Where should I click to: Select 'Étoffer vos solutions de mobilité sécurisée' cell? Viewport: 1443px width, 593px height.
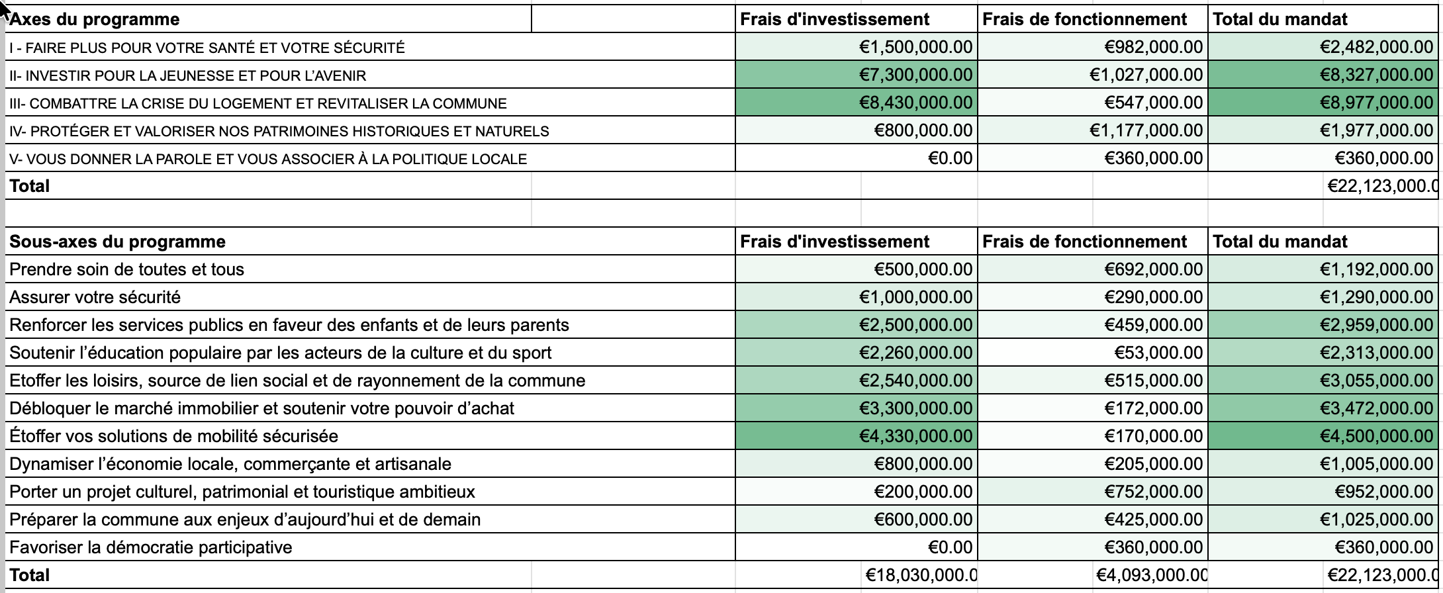tap(173, 436)
